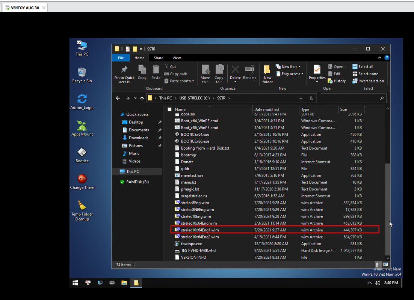Switch to details view icon in status bar
The image size is (414, 300).
[x=378, y=264]
